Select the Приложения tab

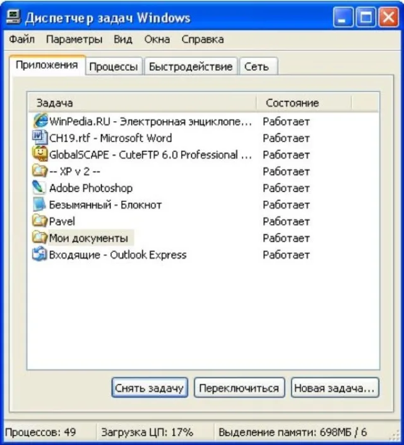[x=47, y=65]
